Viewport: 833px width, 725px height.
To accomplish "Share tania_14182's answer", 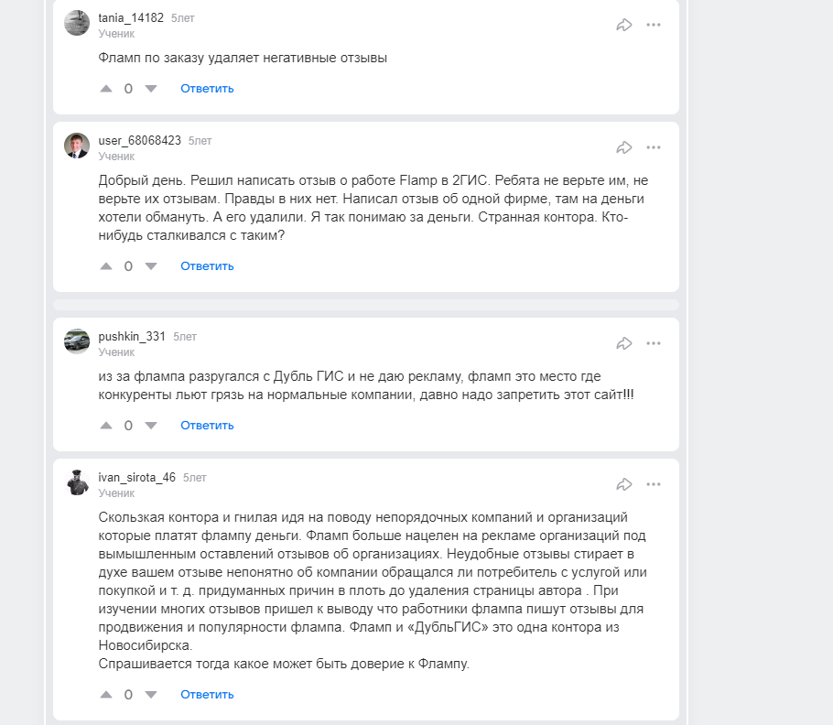I will click(x=624, y=25).
